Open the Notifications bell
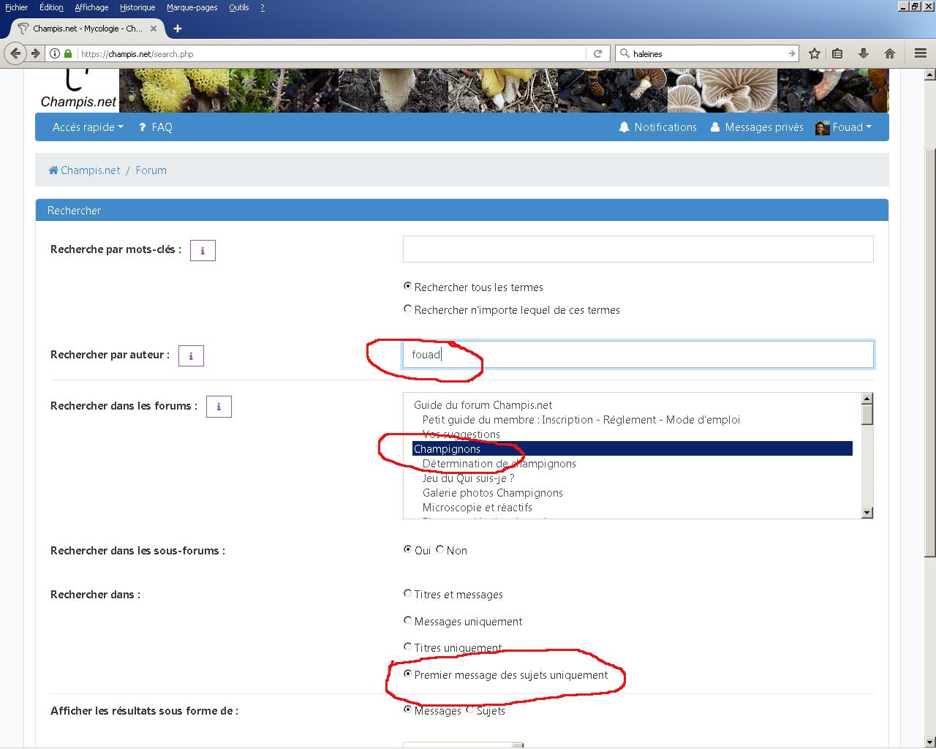 point(657,127)
